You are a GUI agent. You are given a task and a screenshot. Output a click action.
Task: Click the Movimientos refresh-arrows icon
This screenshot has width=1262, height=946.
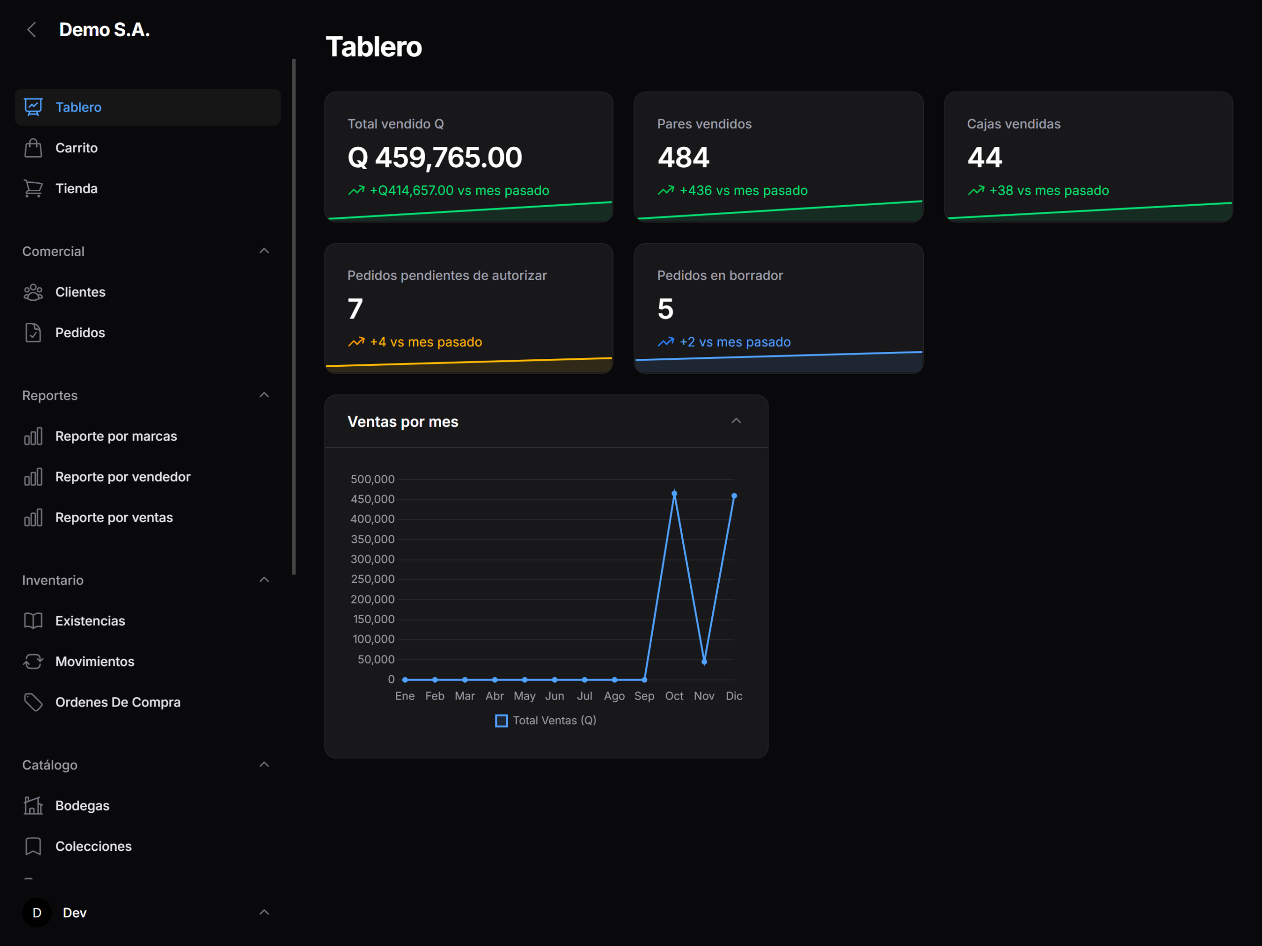point(33,661)
